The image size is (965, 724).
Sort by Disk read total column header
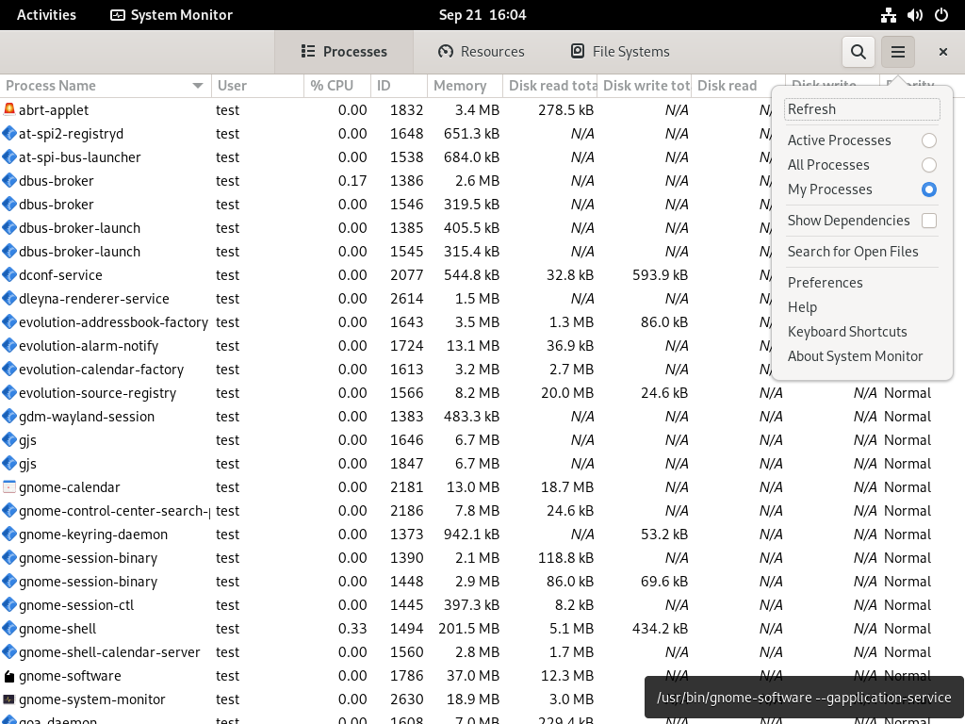point(550,86)
